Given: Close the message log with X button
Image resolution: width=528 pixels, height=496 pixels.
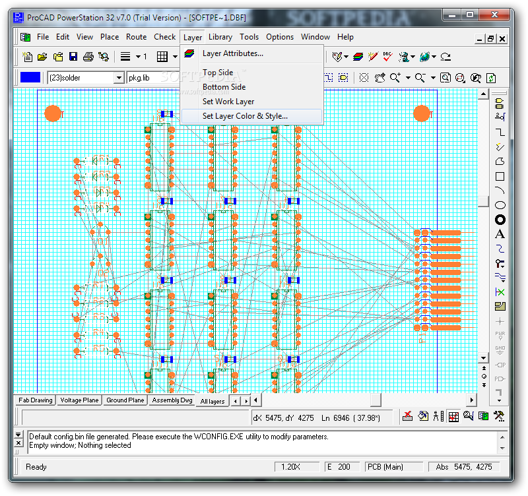Looking at the screenshot, I should pyautogui.click(x=18, y=443).
